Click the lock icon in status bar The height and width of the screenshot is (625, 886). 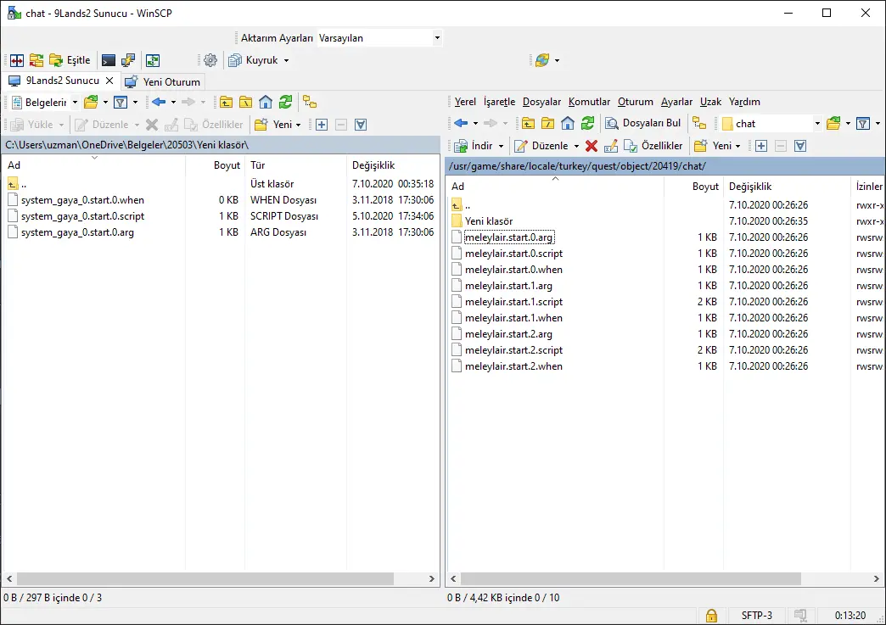point(711,616)
